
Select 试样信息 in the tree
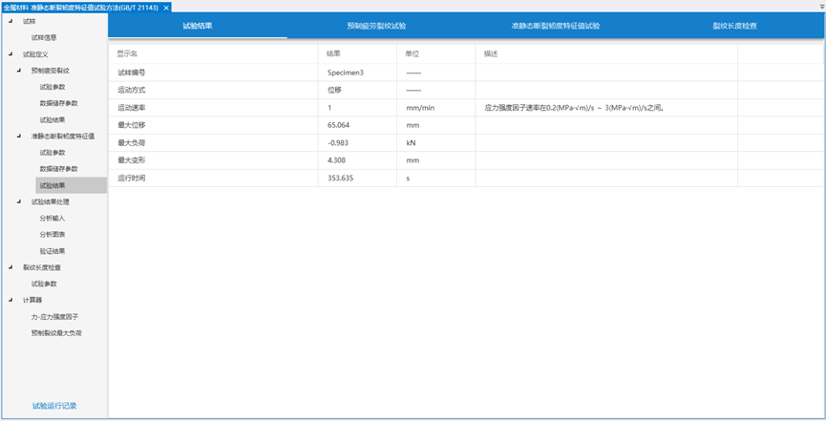point(44,37)
